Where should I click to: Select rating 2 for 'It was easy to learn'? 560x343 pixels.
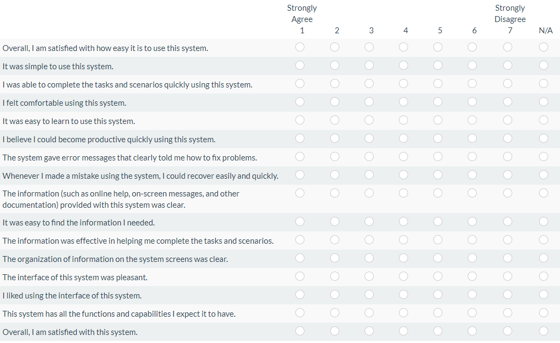coord(335,120)
